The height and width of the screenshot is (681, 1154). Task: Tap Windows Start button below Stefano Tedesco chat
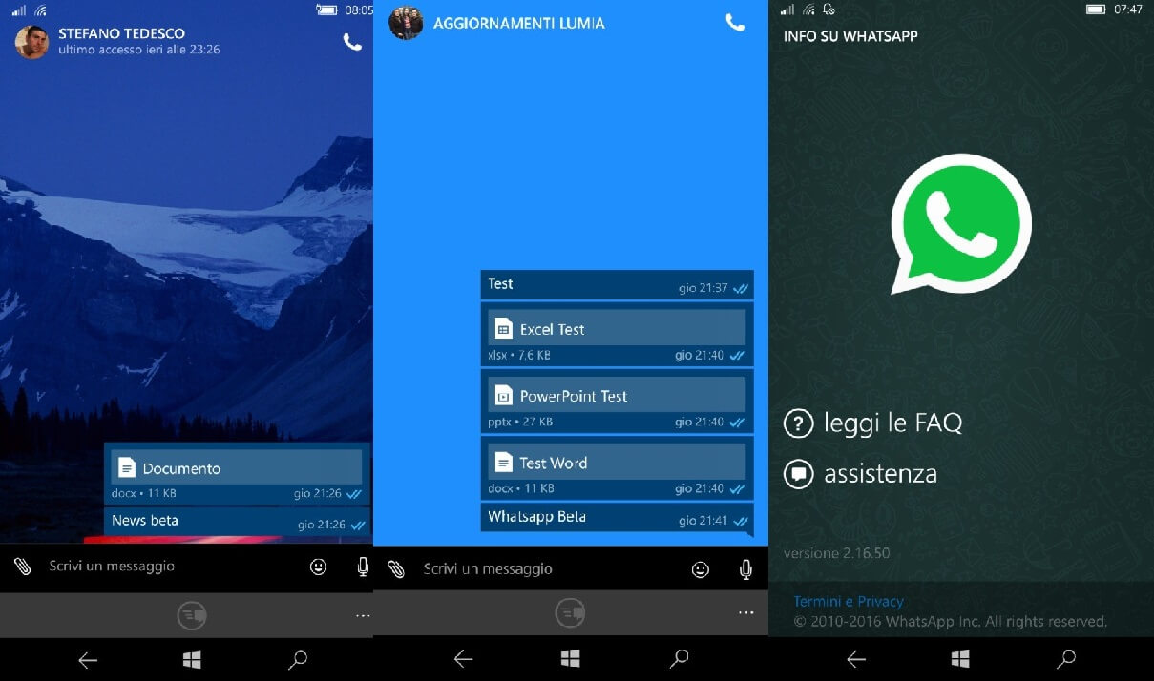[x=192, y=659]
